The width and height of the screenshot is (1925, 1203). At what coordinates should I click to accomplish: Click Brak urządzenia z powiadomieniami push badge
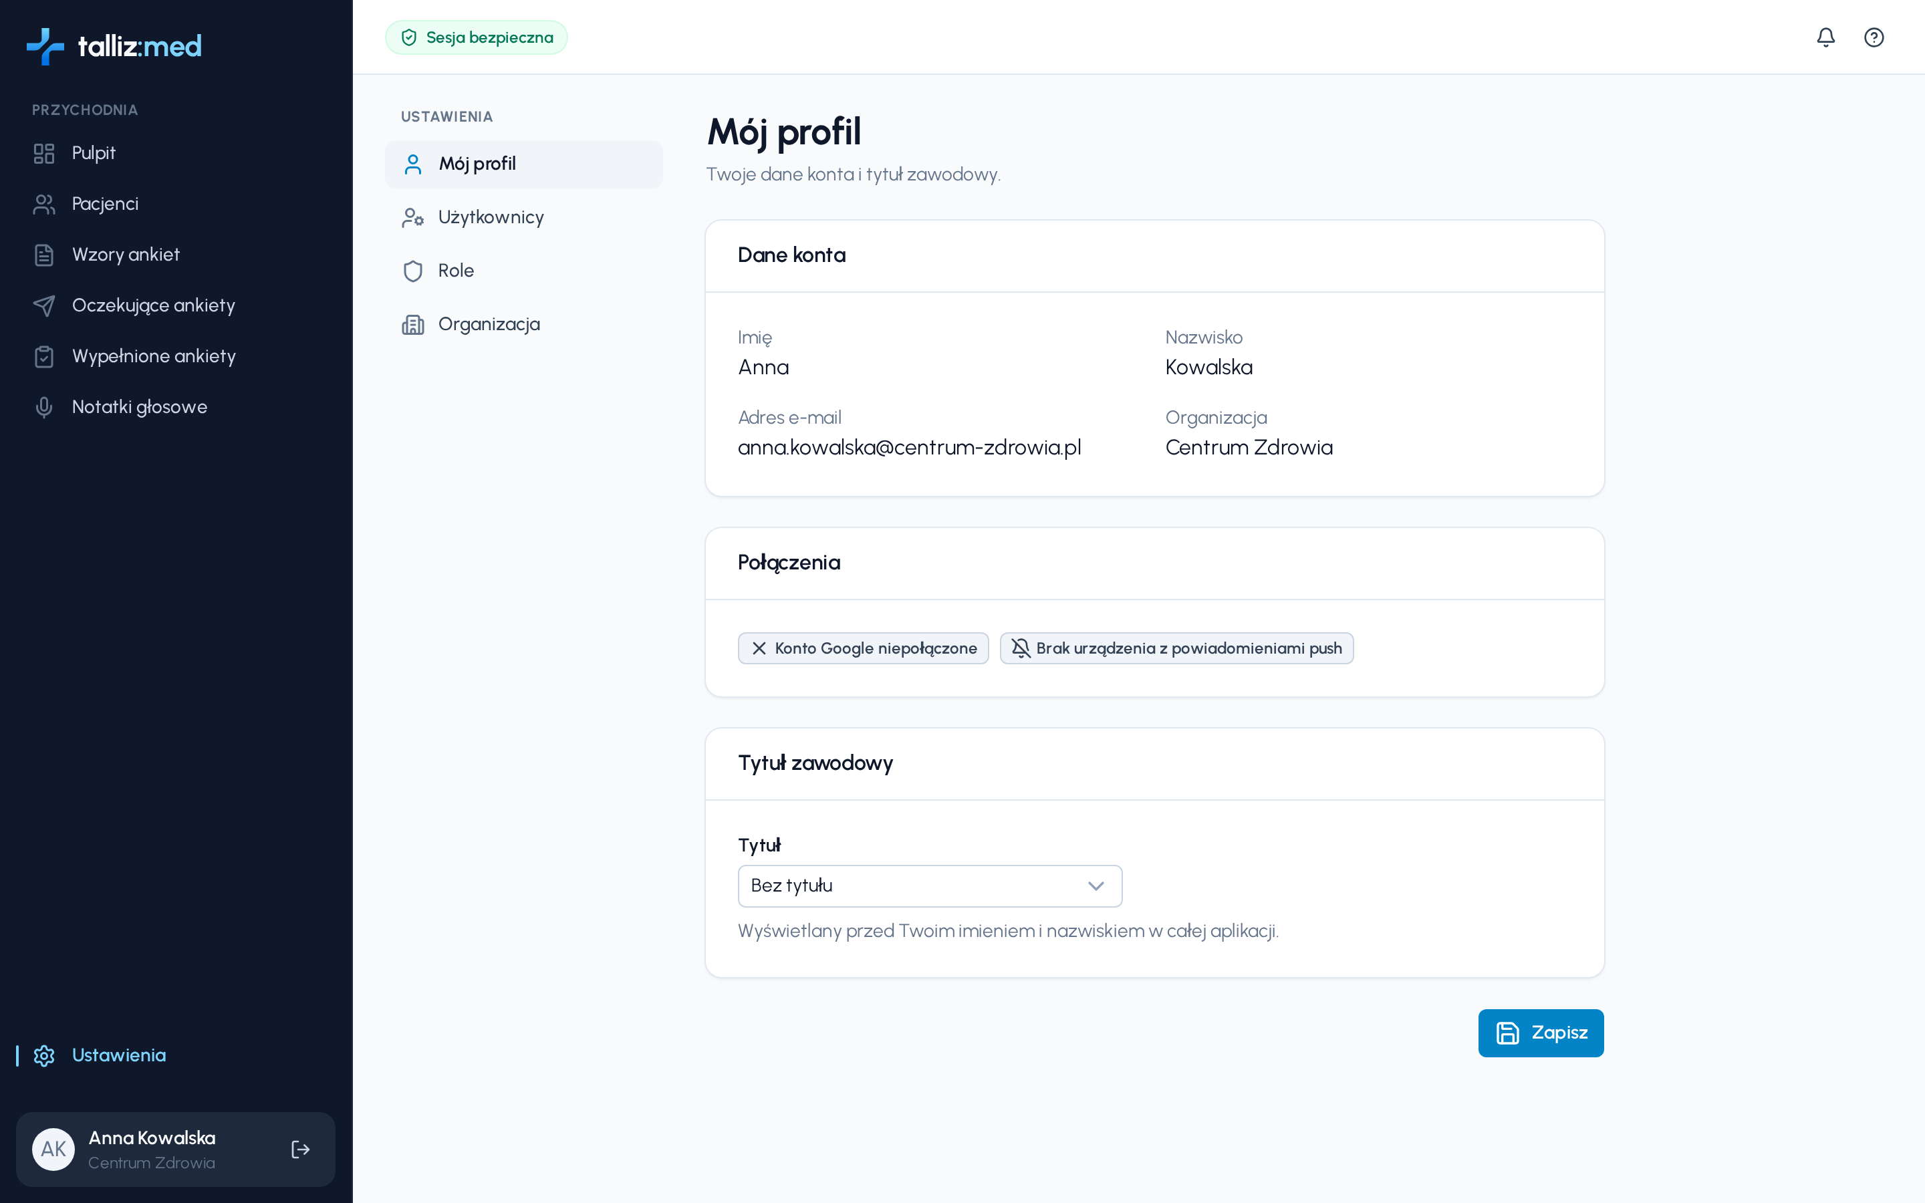tap(1176, 648)
